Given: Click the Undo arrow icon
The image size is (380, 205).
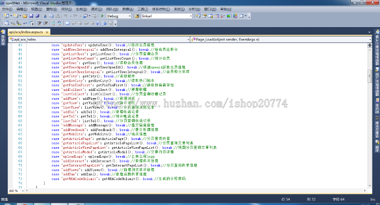Looking at the screenshot, I should tap(66, 16).
